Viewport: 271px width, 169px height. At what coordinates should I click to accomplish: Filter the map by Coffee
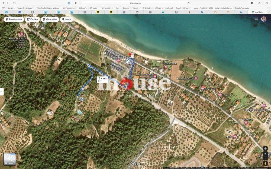tap(32, 19)
